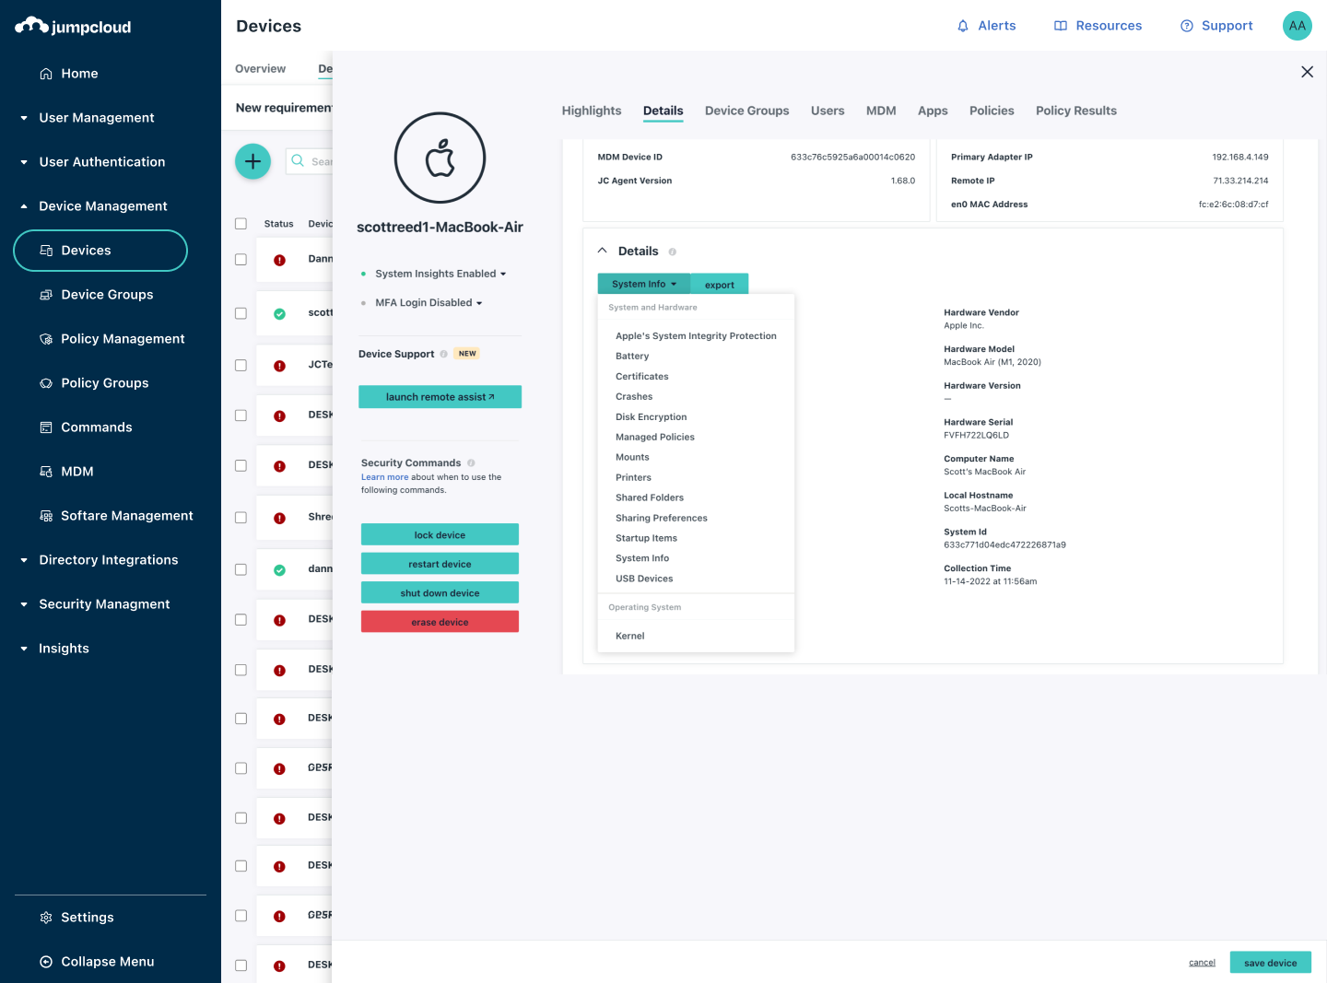Click the Collapse Menu arrow icon
This screenshot has height=983, width=1327.
click(x=46, y=962)
